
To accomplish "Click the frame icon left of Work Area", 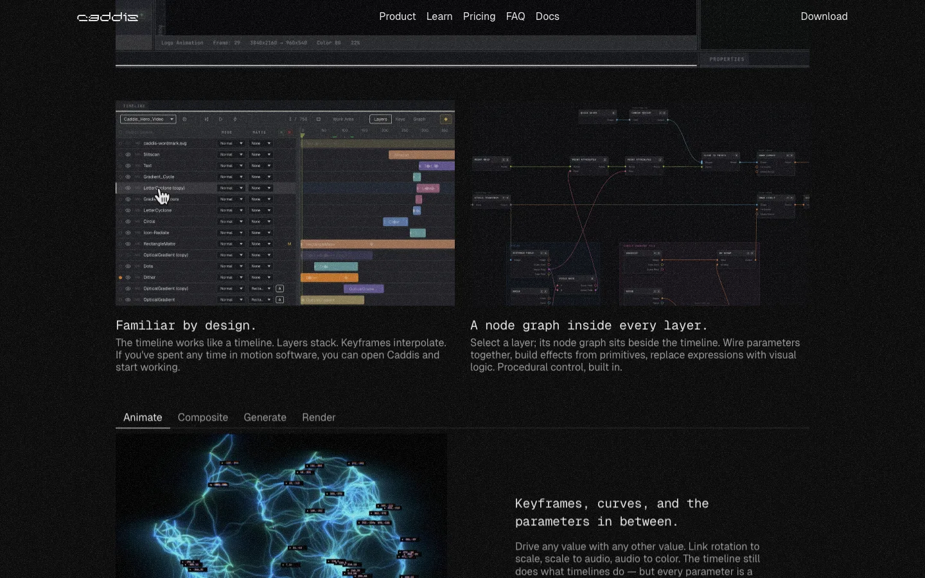I will 319,119.
